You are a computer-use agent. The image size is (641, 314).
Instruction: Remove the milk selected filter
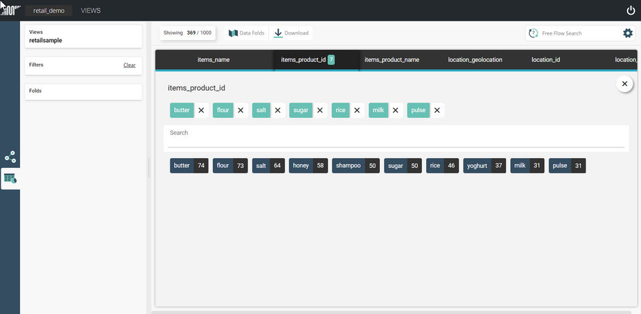(x=395, y=110)
